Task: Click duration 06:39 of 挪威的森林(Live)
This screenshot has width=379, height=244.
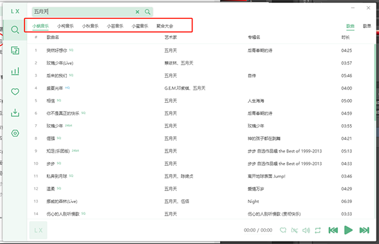Action: coord(346,201)
